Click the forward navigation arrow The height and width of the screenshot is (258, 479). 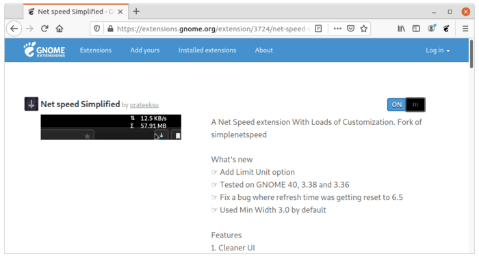[x=29, y=29]
